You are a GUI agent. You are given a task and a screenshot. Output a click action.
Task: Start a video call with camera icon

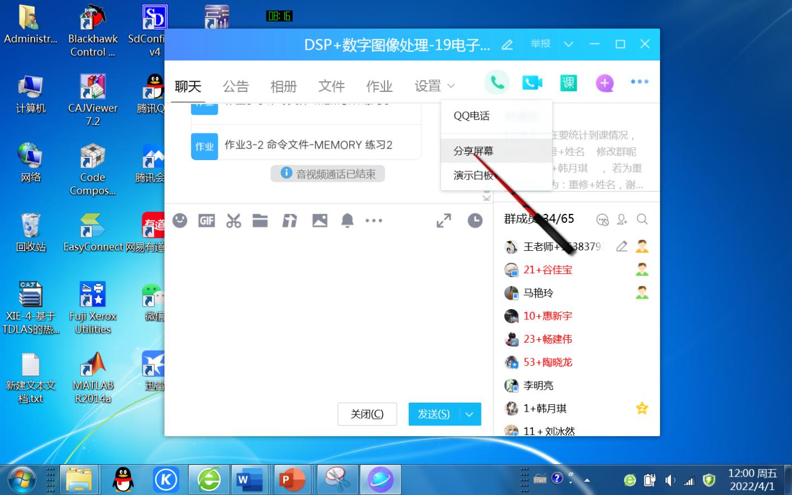tap(532, 83)
